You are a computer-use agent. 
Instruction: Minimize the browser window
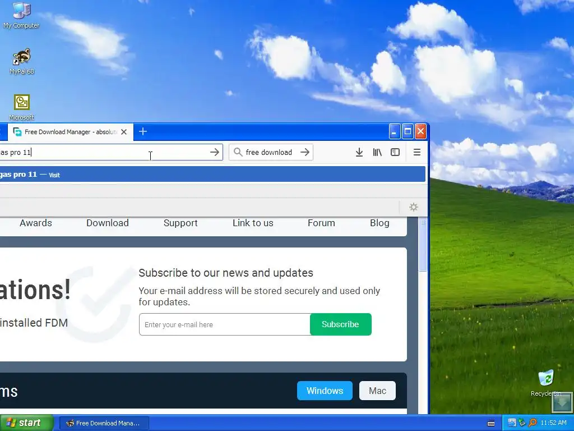tap(394, 131)
